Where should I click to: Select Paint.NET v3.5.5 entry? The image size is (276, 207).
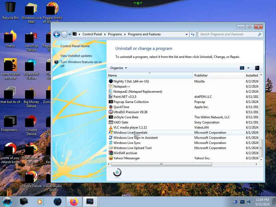pyautogui.click(x=183, y=97)
